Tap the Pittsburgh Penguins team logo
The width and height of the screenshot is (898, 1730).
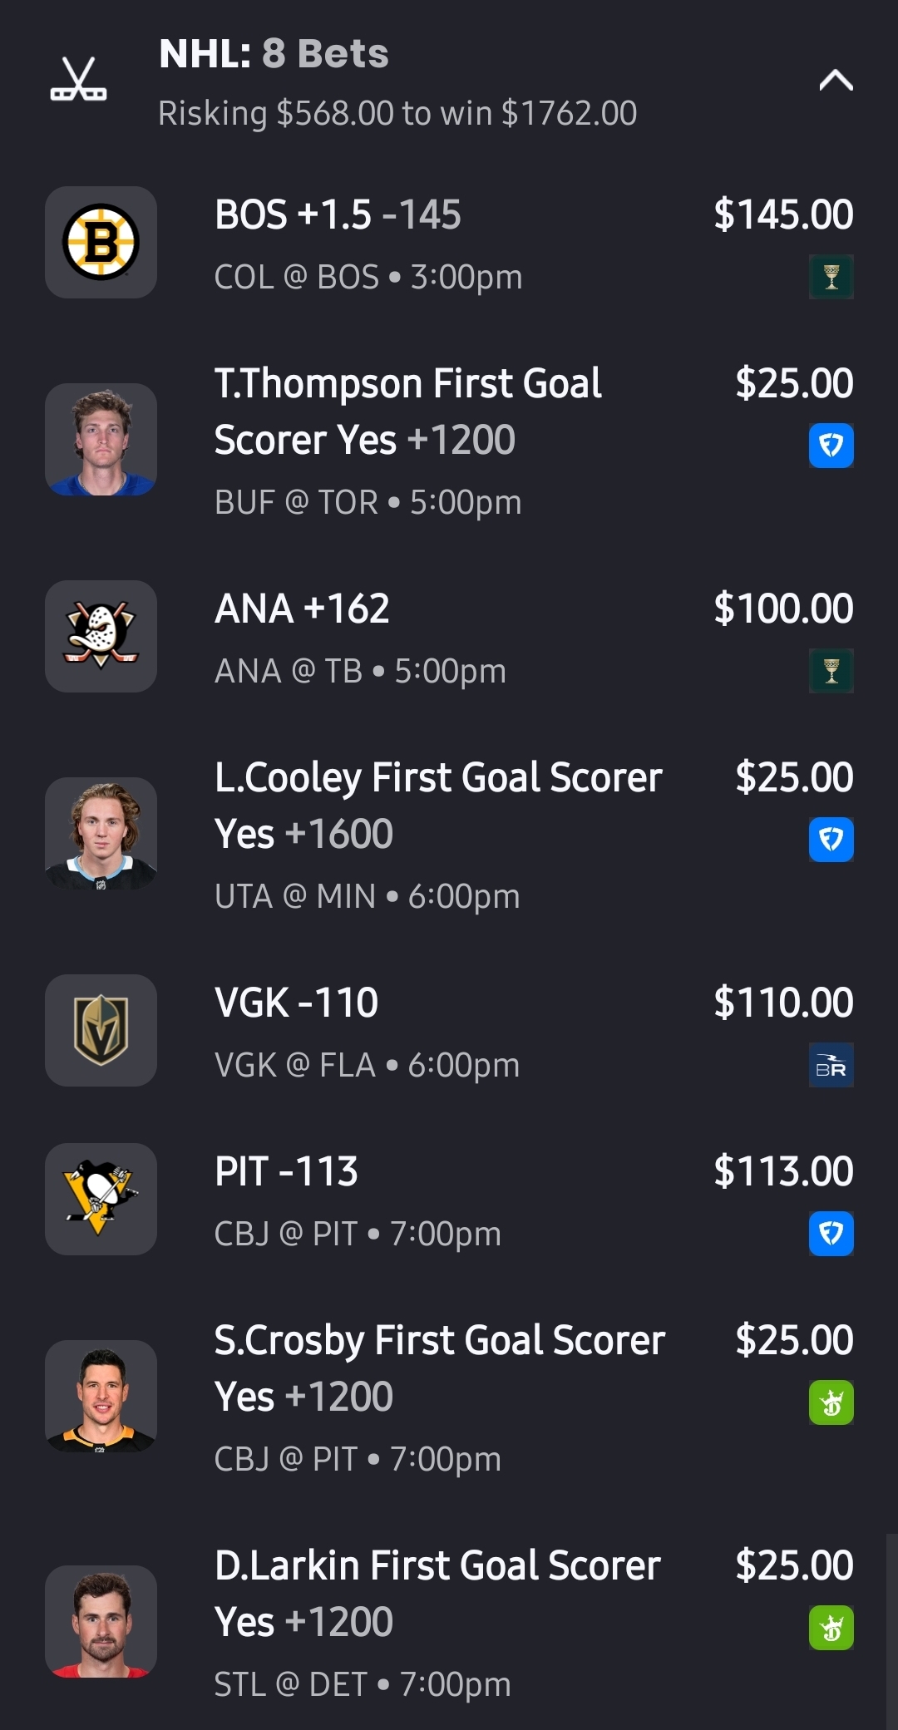point(101,1199)
